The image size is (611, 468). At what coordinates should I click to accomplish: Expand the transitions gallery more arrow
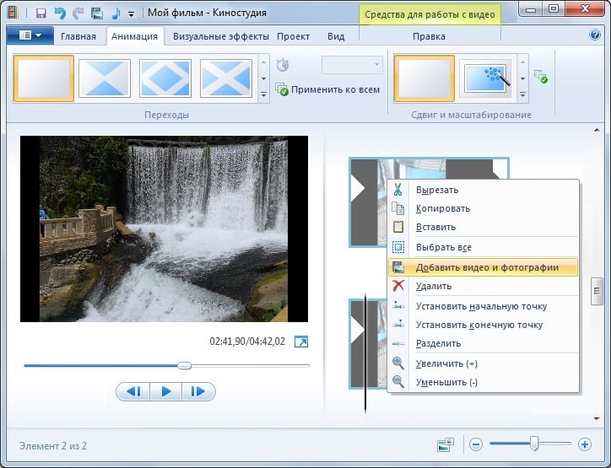point(264,94)
